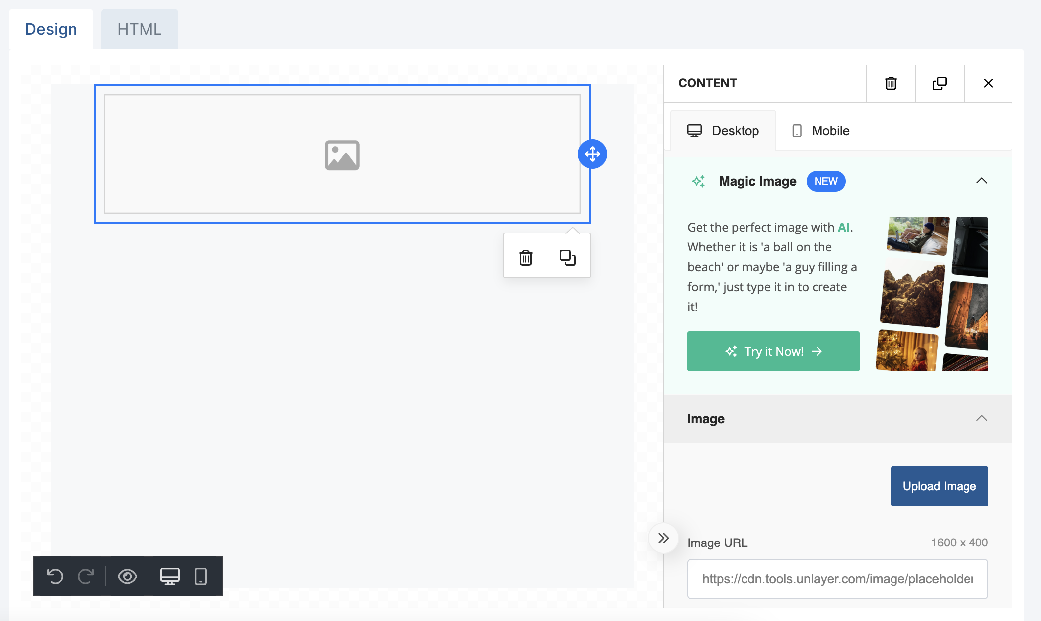Switch to mobile view in bottom toolbar
Screen dimensions: 1041x621
click(201, 576)
